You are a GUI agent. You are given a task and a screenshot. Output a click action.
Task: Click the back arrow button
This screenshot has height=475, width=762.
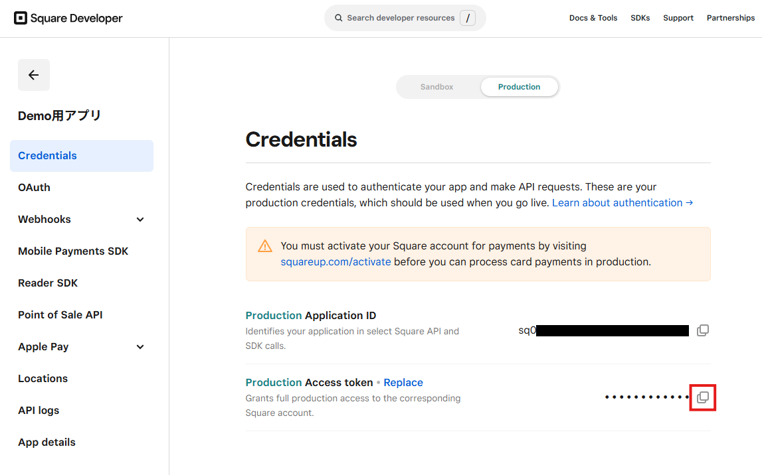[34, 75]
